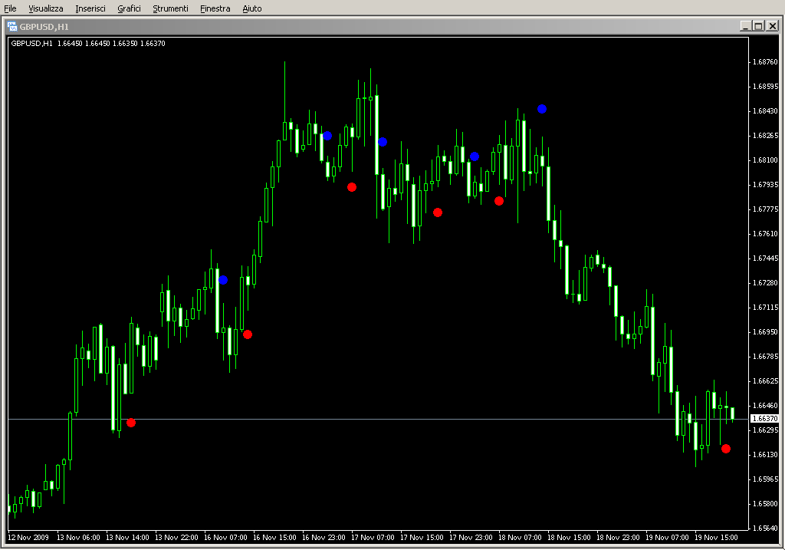The image size is (785, 550).
Task: Click the 16 Nov 23:00 time label
Action: tap(324, 538)
